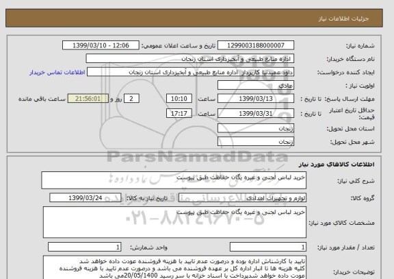Click the days remaining field showing 2

coord(131,99)
